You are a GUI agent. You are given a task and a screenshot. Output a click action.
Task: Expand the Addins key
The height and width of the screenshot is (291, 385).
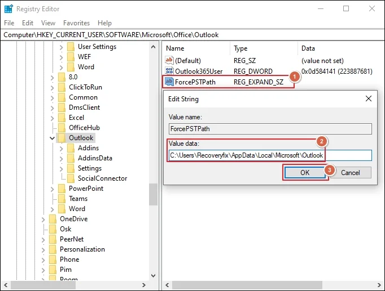tap(62, 149)
